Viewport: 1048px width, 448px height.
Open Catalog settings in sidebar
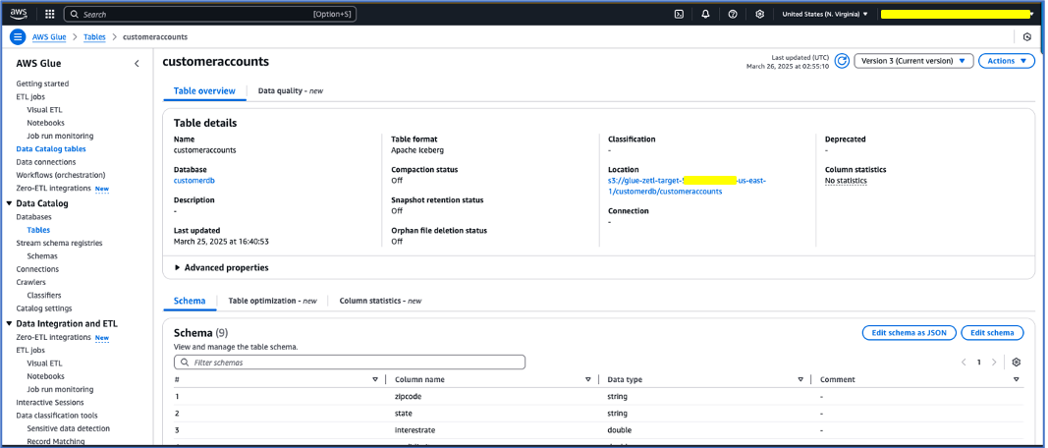click(44, 308)
